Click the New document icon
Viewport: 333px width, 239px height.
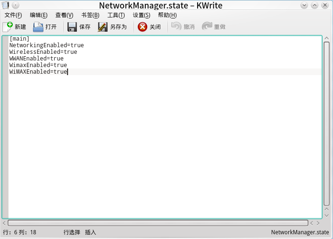pos(8,27)
